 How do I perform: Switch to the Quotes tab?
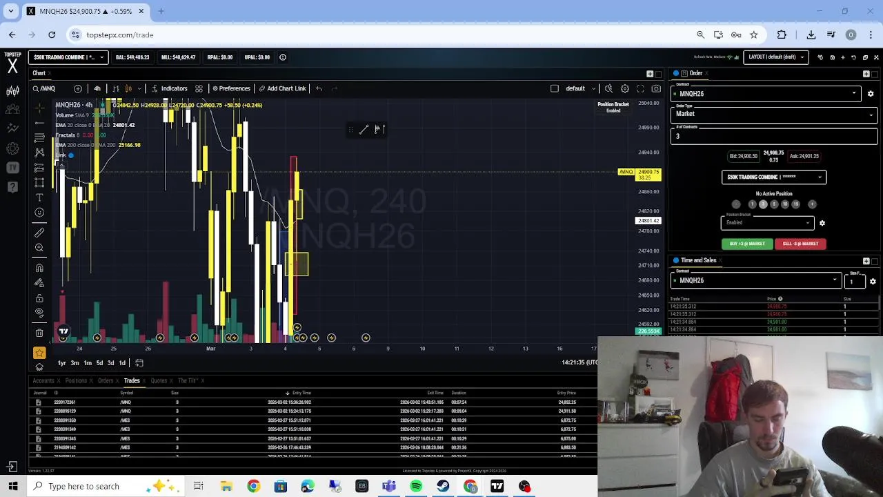click(159, 381)
